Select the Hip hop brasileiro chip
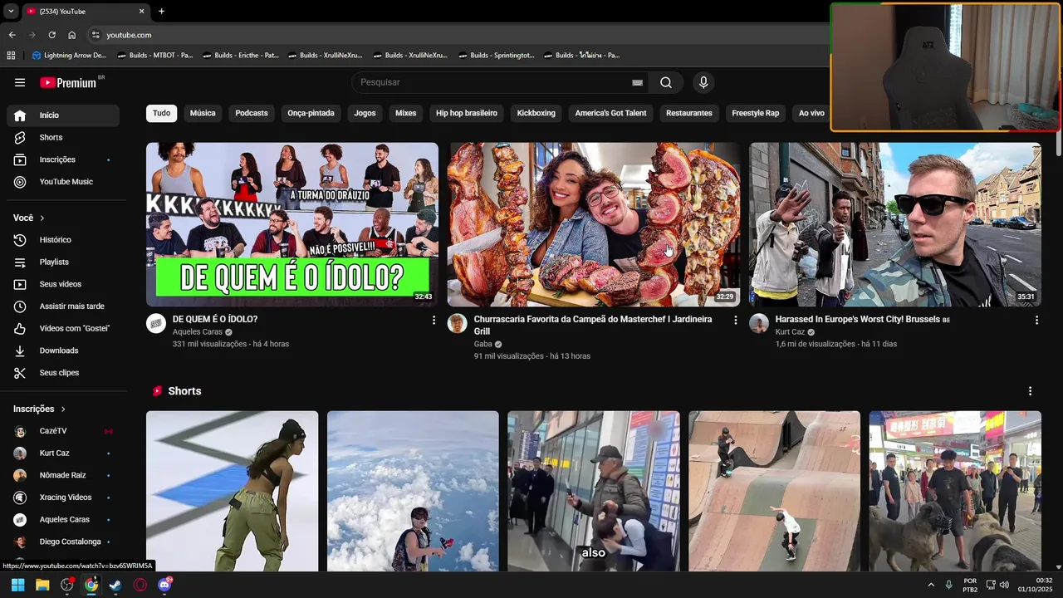 467,113
